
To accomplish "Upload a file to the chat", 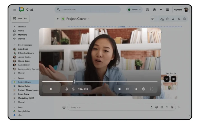I will (x=167, y=107).
